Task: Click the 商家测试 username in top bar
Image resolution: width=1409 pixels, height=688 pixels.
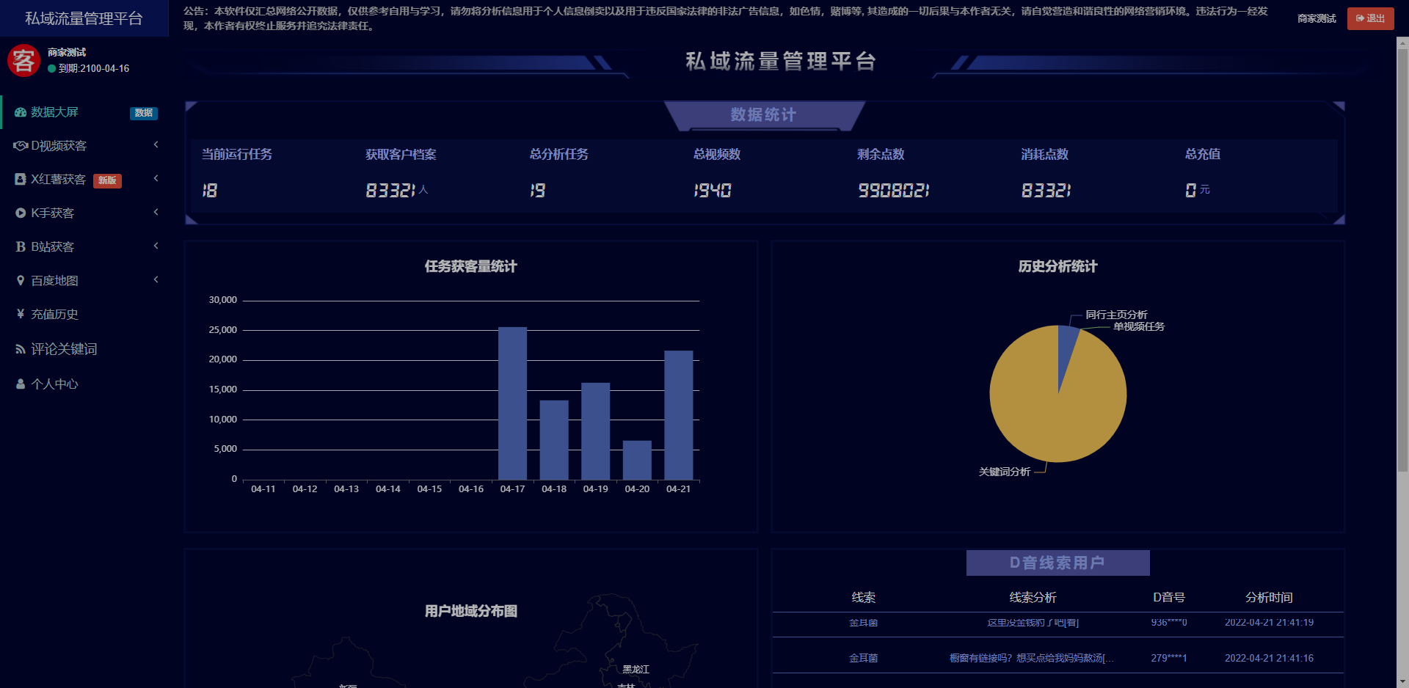Action: [x=1317, y=18]
